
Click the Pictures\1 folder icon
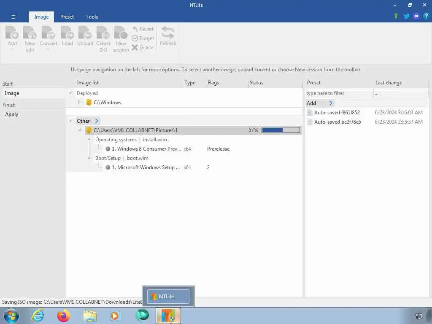click(89, 130)
